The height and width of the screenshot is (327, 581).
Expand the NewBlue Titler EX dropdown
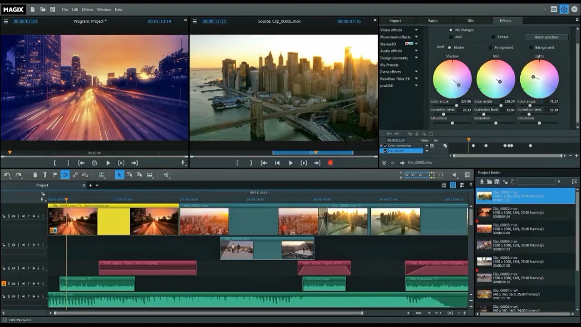(x=416, y=79)
